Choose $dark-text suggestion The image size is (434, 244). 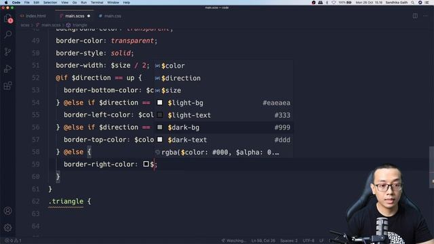tap(223, 140)
